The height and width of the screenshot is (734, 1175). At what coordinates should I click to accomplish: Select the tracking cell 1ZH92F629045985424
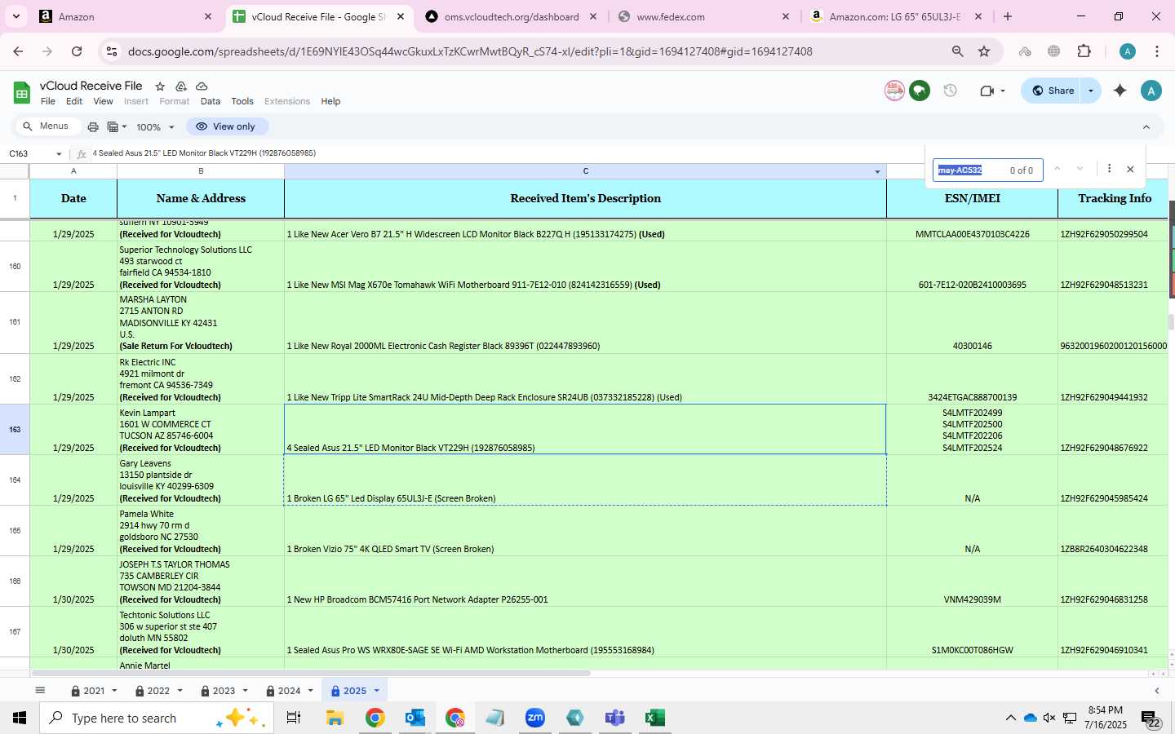[1112, 480]
